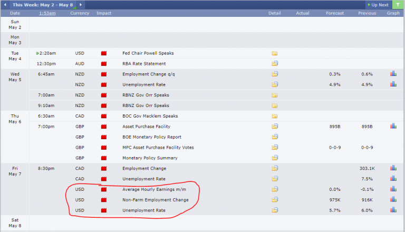Open detail folder for RBA Rate Statement
The image size is (405, 232).
point(274,64)
